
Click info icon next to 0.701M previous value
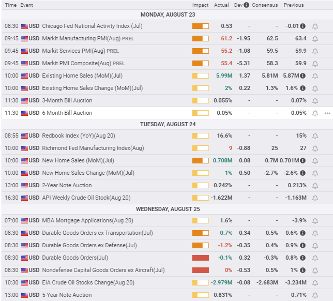tap(302, 160)
